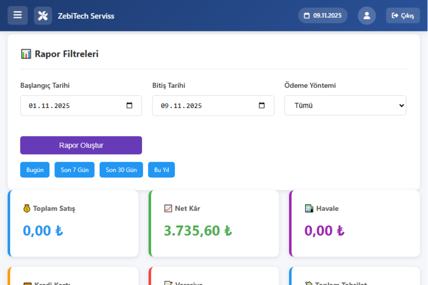Click the Bitiş Tarihi date field

(203, 106)
